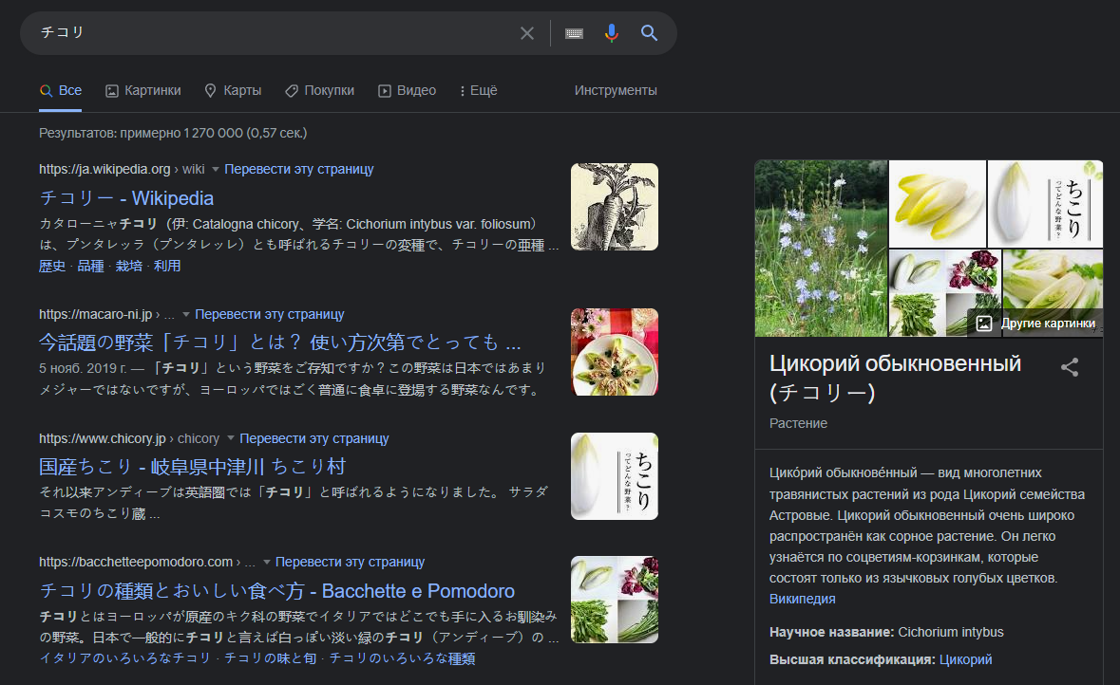Start voice search with the microphone icon
1120x685 pixels.
pyautogui.click(x=612, y=33)
